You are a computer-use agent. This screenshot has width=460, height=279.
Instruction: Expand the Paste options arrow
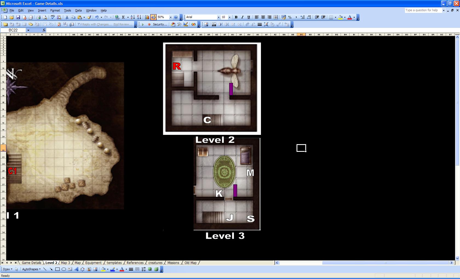point(84,17)
